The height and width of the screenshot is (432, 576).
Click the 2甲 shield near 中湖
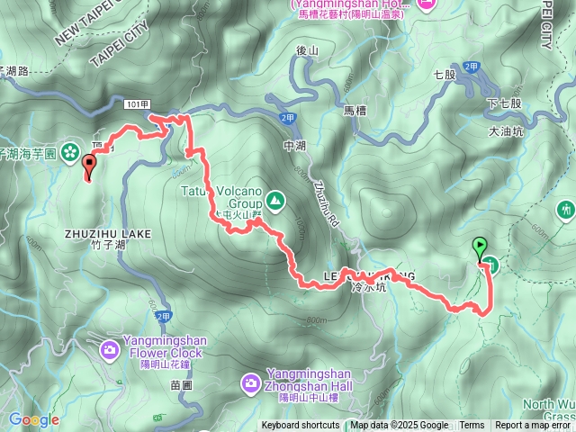288,118
